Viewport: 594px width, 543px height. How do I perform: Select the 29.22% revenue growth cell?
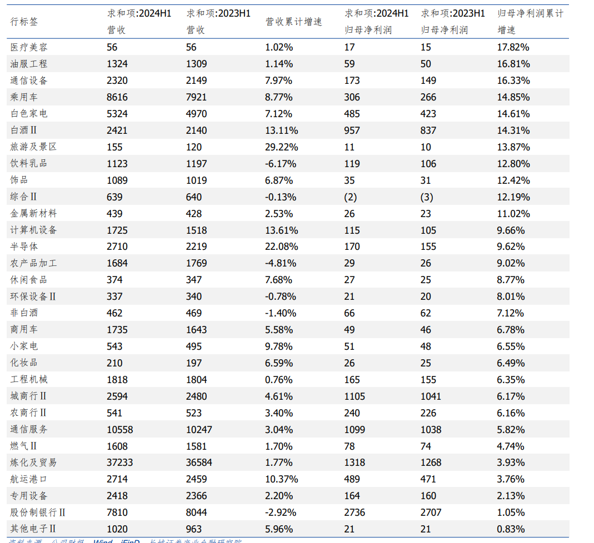282,147
